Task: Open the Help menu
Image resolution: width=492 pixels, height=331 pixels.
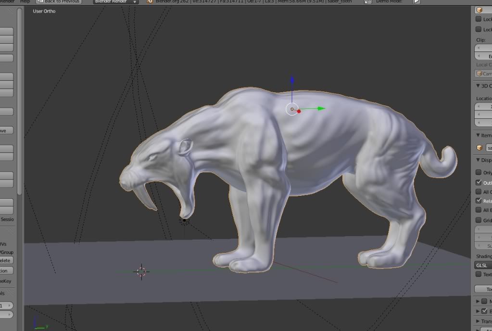Action: coord(25,1)
